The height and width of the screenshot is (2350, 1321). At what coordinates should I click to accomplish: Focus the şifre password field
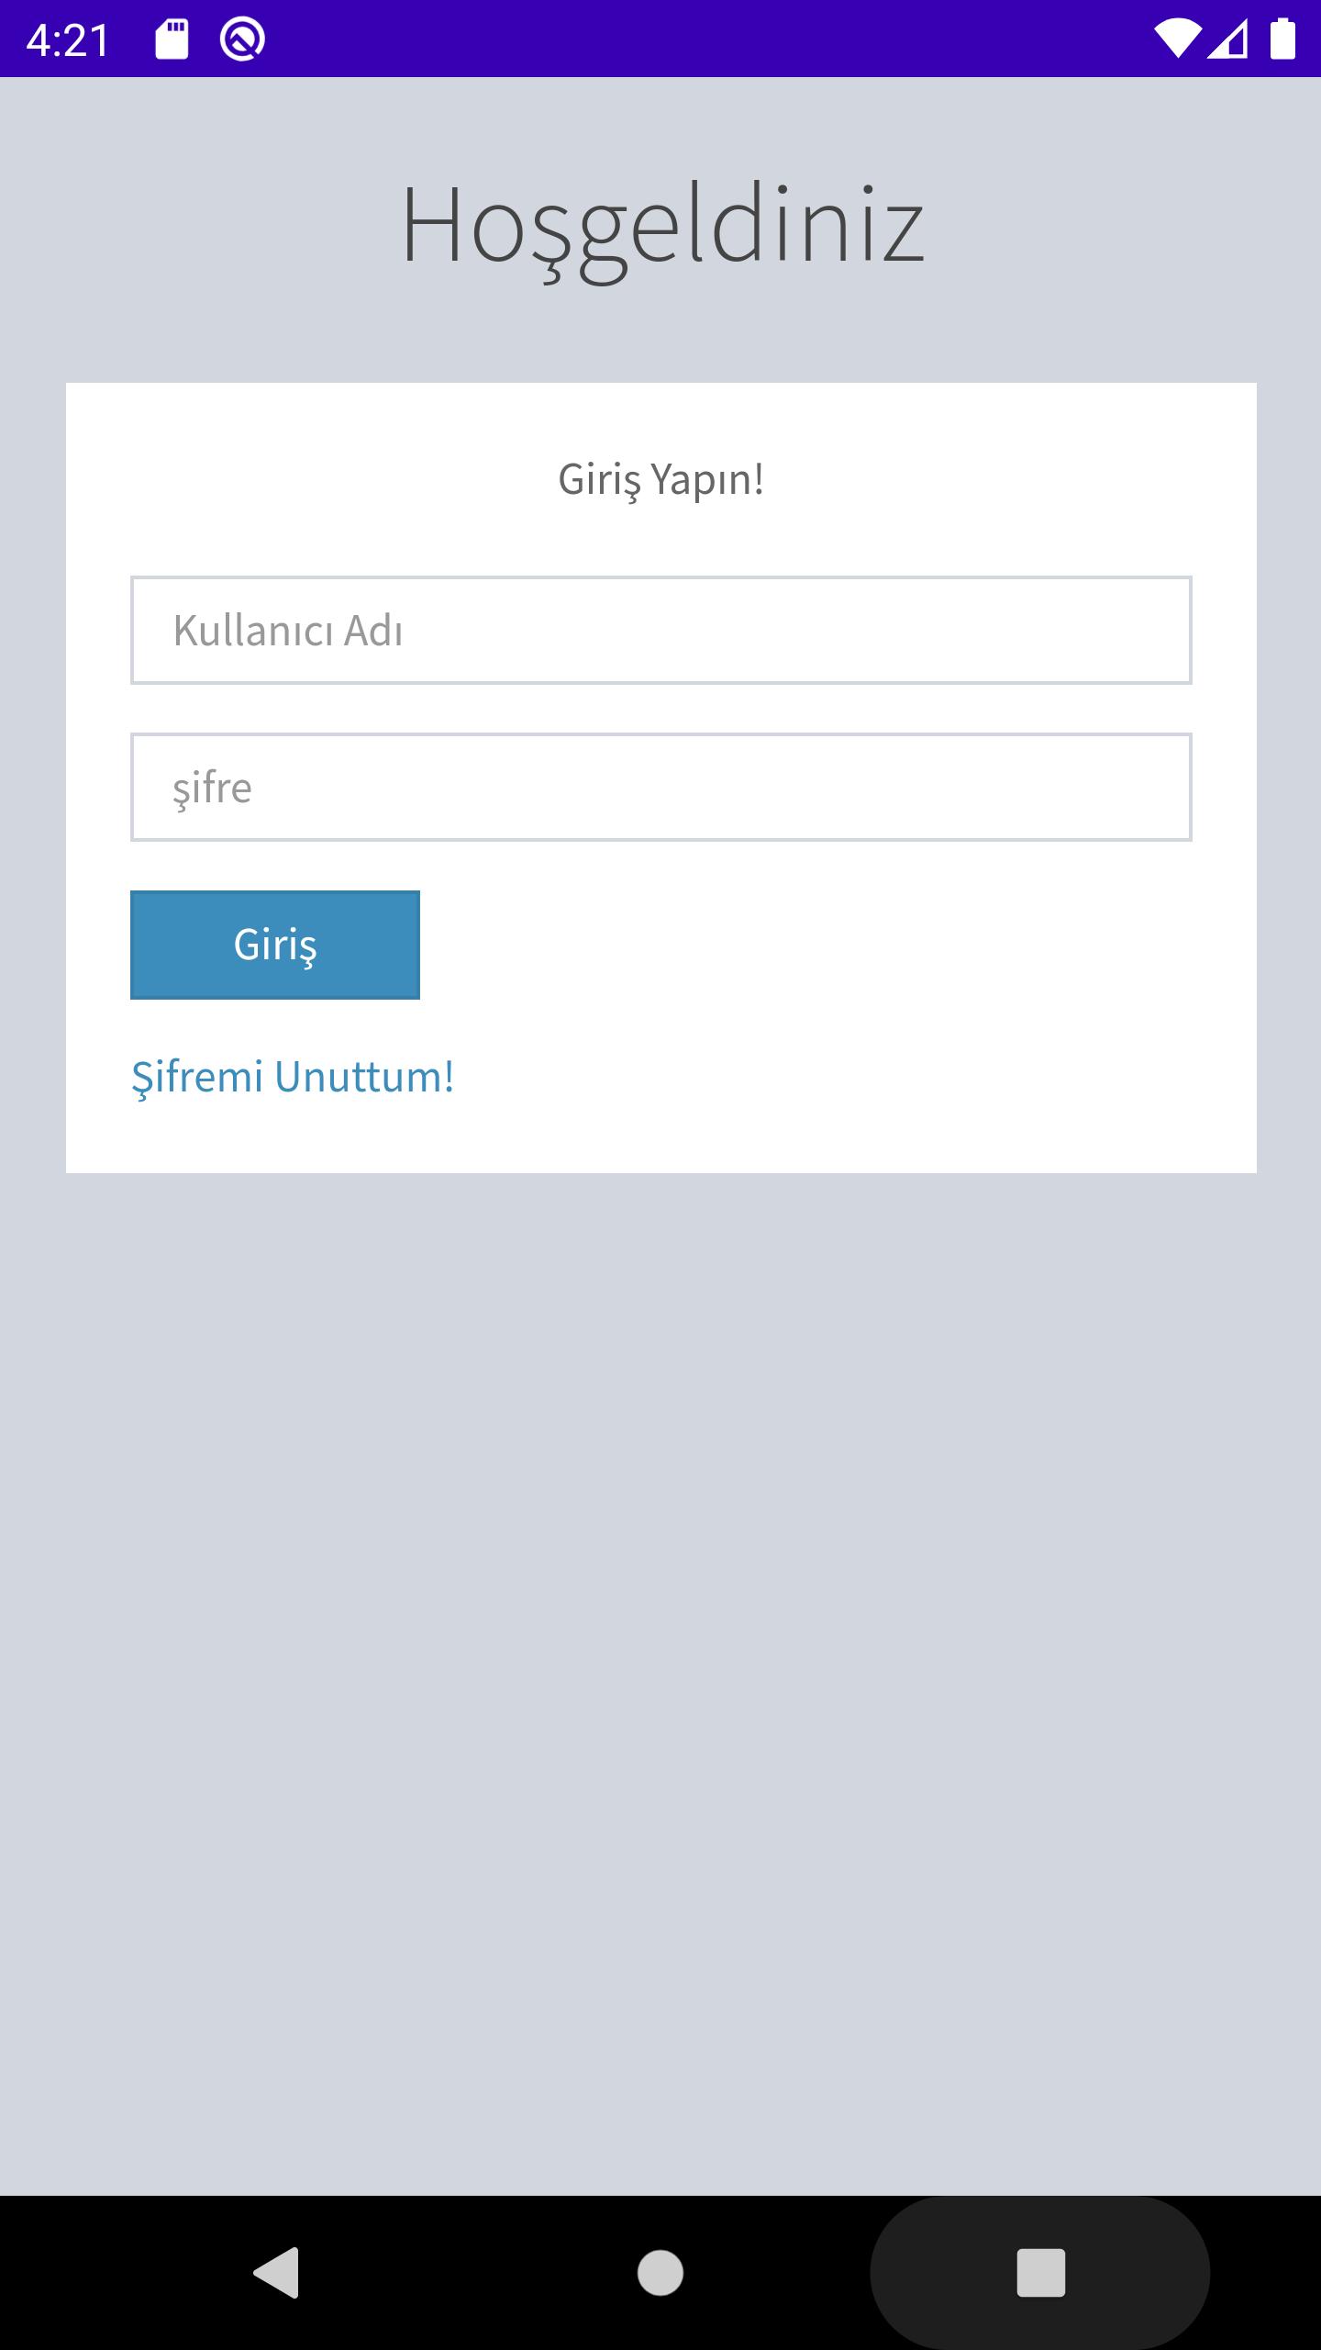coord(660,787)
